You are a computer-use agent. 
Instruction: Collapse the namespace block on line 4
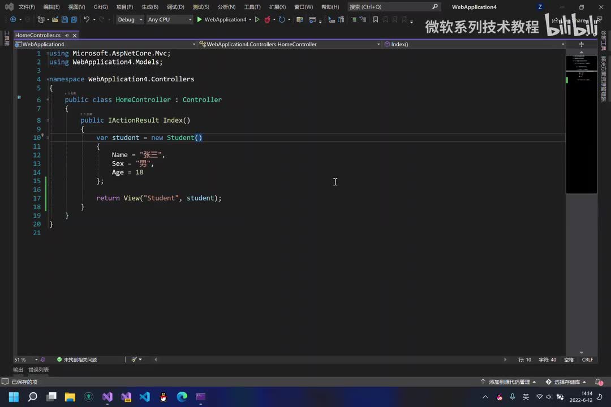(x=48, y=80)
